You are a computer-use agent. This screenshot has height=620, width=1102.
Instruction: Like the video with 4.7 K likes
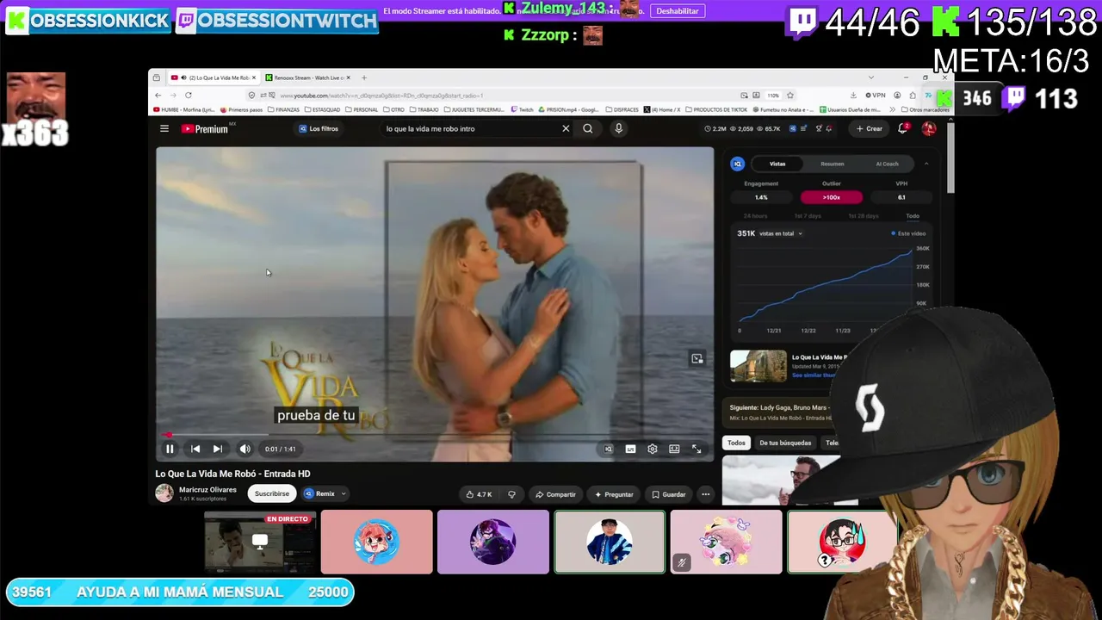click(x=479, y=494)
